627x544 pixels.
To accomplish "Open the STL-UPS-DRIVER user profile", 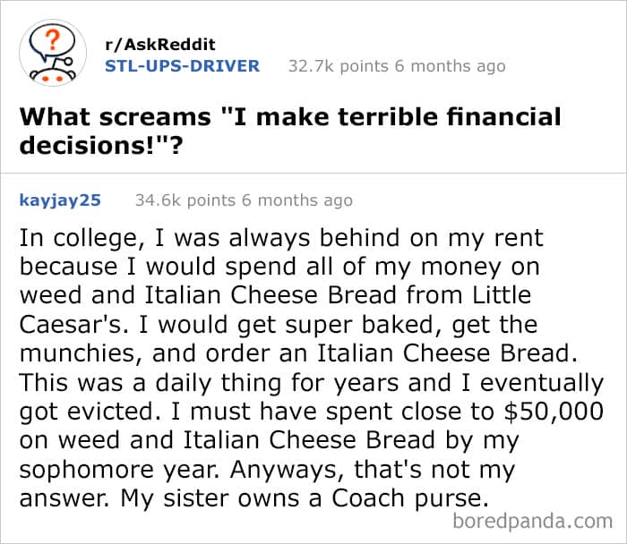I will coord(183,65).
